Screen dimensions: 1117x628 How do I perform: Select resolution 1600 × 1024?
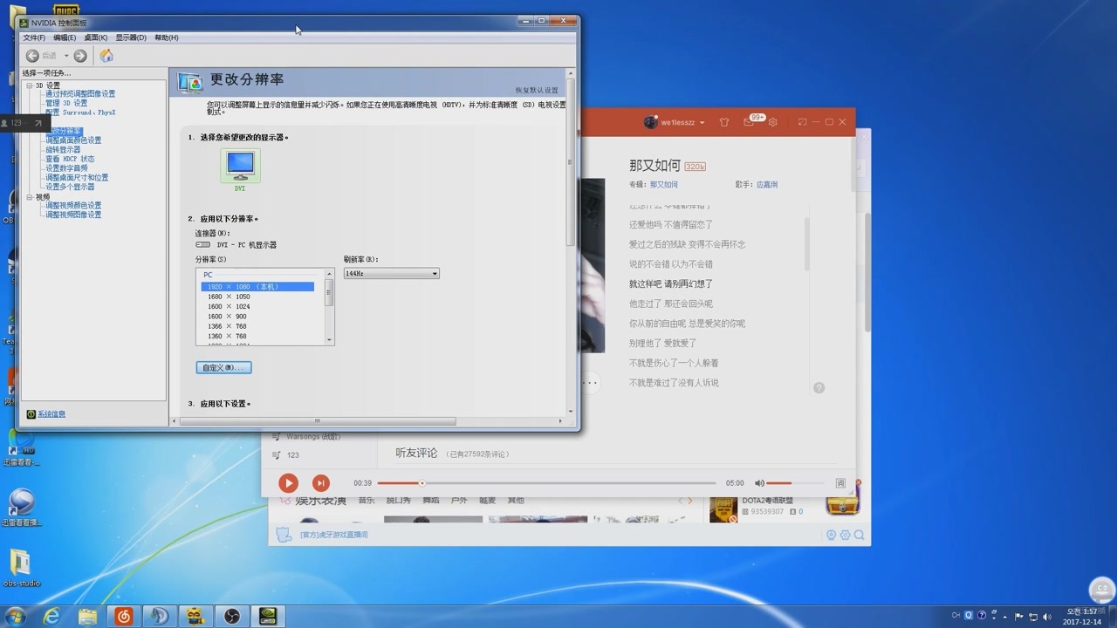[x=229, y=307]
